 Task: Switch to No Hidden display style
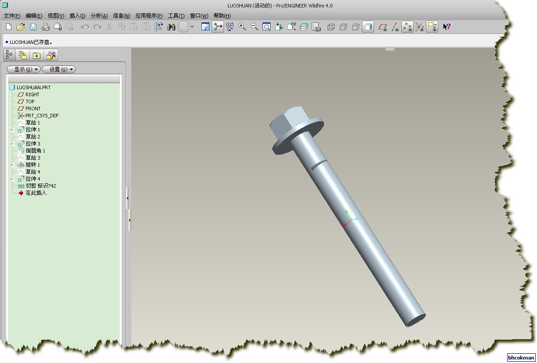tap(356, 27)
